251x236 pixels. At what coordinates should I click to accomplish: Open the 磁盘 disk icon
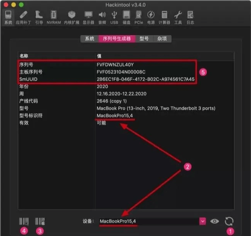click(126, 17)
